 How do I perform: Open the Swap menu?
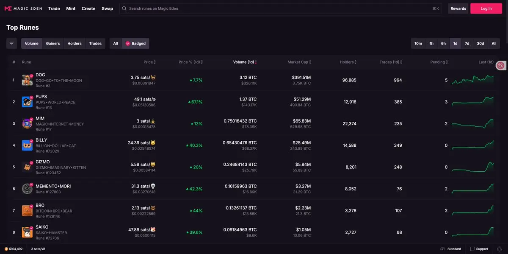tap(107, 8)
